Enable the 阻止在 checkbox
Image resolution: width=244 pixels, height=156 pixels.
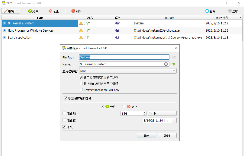(x=64, y=120)
